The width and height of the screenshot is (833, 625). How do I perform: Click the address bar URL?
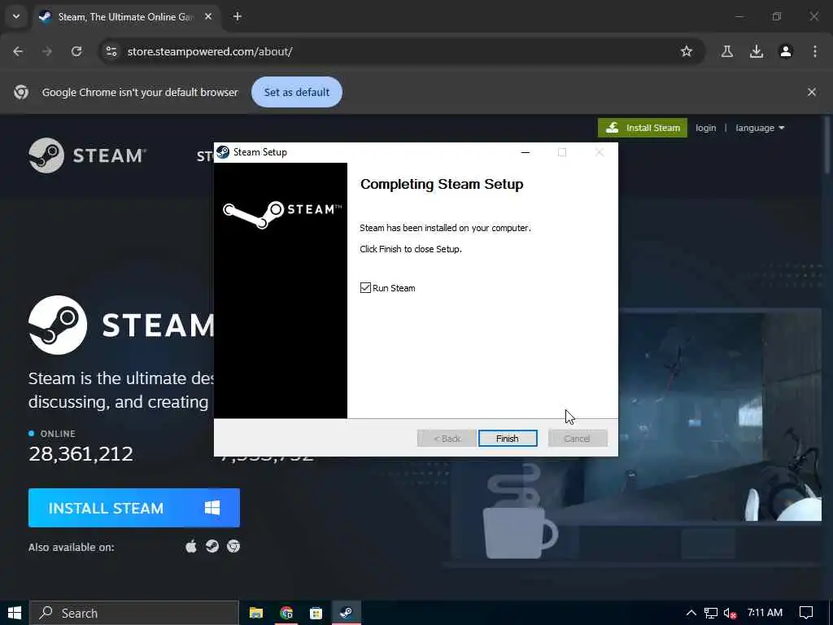point(210,51)
